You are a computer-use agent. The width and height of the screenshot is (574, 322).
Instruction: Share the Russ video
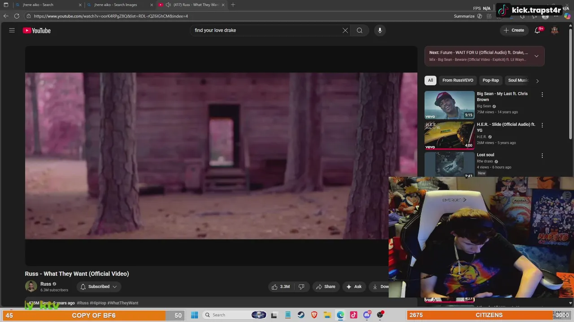coord(326,287)
